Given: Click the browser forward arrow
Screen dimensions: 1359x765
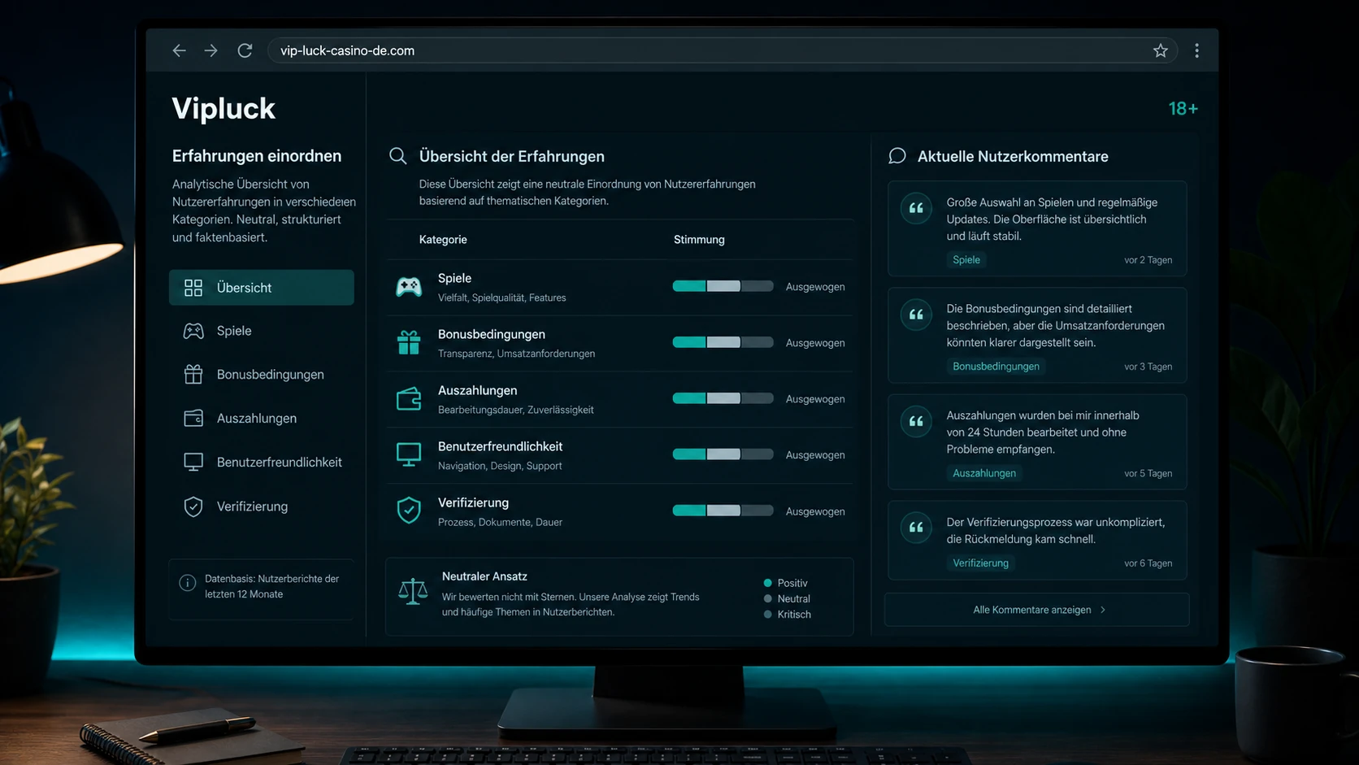Looking at the screenshot, I should point(211,50).
